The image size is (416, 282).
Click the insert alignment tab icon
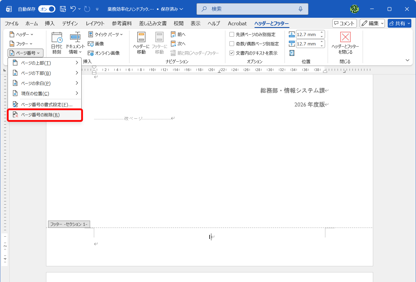292,53
